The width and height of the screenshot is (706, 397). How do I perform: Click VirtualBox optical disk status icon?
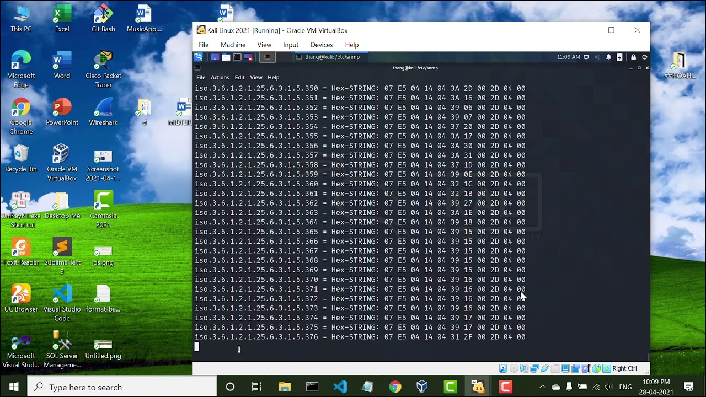click(514, 368)
